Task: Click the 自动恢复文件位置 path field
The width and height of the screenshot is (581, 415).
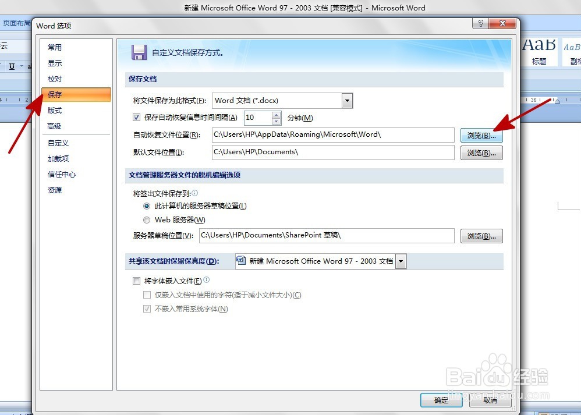Action: (333, 135)
